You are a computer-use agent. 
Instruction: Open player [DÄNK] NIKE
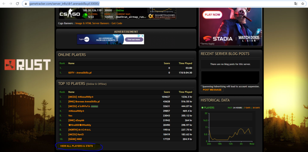(75, 139)
